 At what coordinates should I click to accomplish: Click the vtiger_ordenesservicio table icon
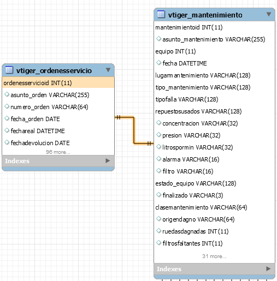click(9, 70)
